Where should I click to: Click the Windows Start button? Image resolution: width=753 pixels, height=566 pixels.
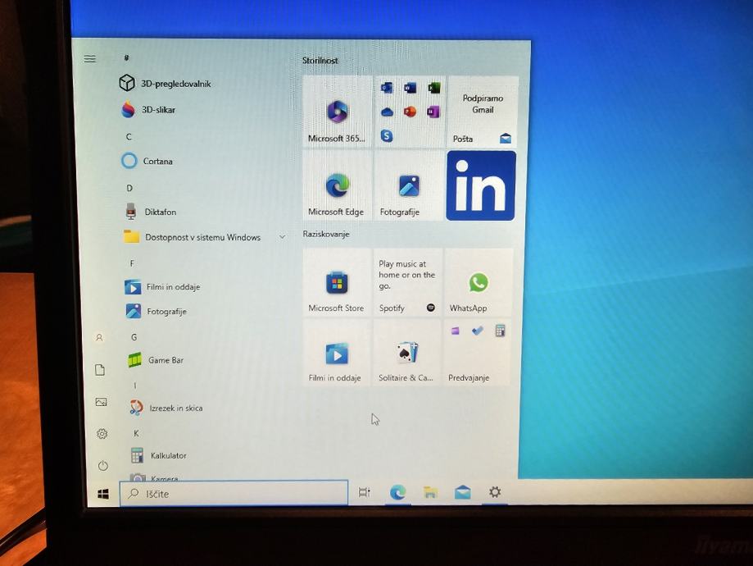[x=103, y=494]
